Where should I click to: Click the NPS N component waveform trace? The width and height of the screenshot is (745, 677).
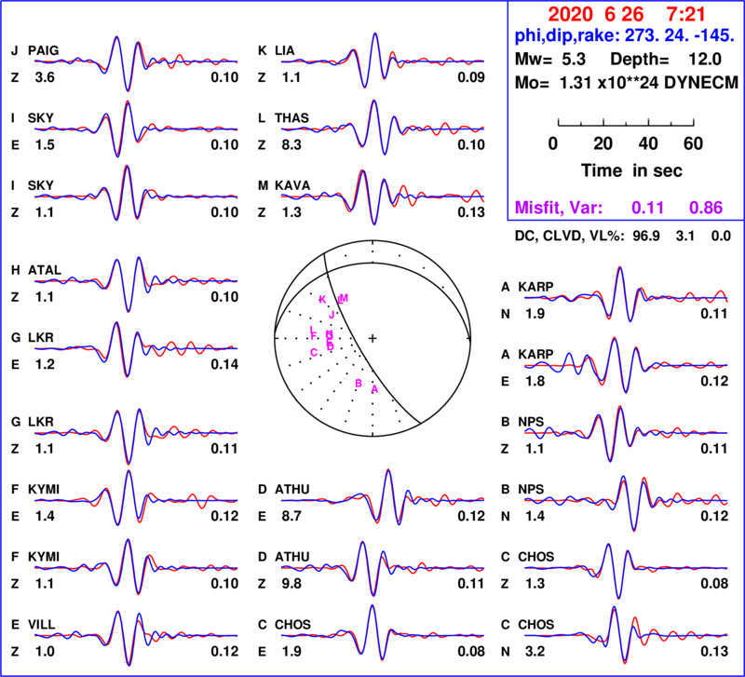[x=626, y=502]
